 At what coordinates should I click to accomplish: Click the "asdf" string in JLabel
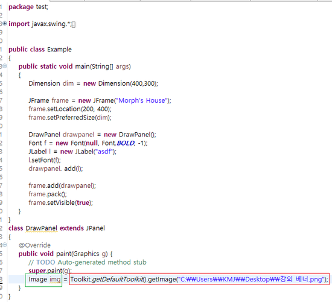pos(104,152)
